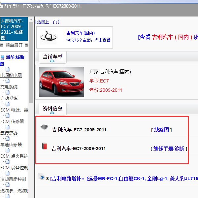Open the ECM 传感器 tree item
This screenshot has height=198, width=198.
[x=12, y=121]
